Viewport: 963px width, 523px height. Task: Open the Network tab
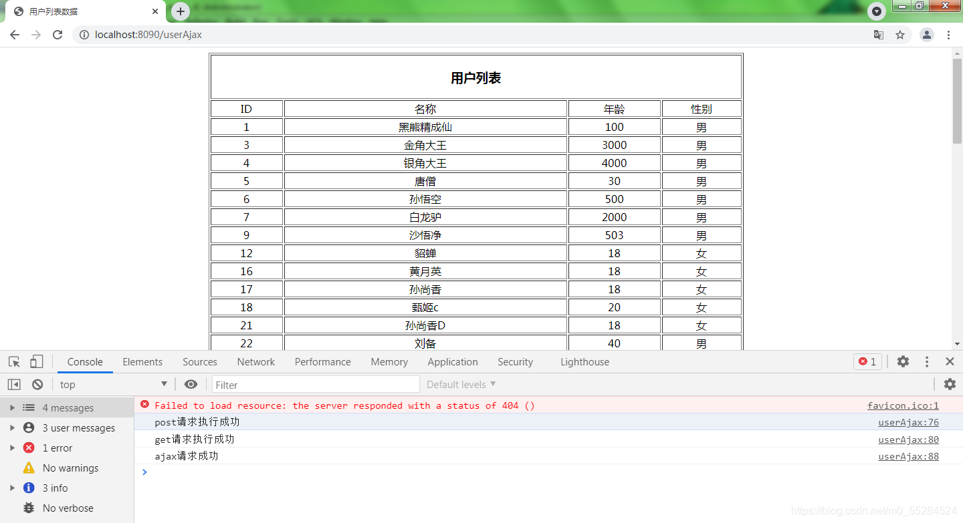point(256,361)
